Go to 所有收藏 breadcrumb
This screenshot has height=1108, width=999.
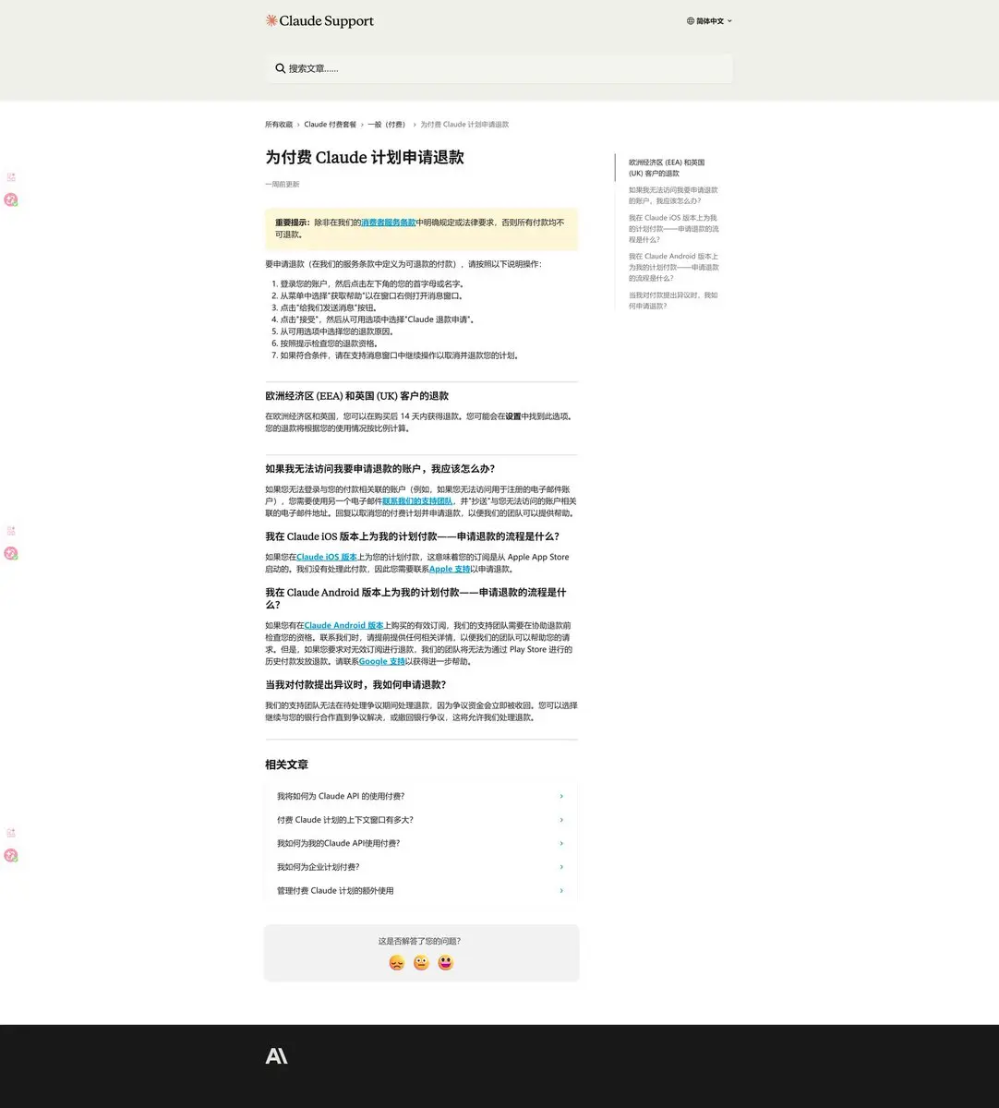point(279,125)
